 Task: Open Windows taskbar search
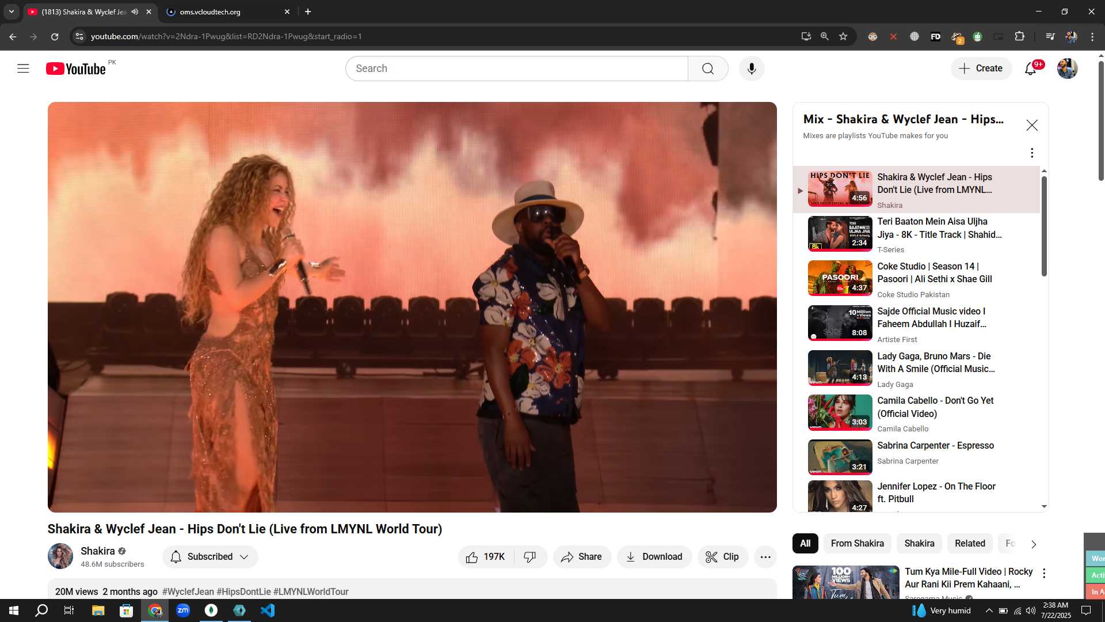point(41,610)
